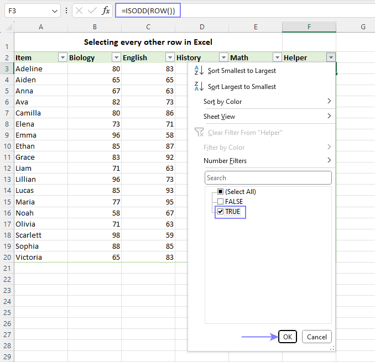Click the Insert Function fx icon
This screenshot has height=362, width=375.
coord(106,11)
